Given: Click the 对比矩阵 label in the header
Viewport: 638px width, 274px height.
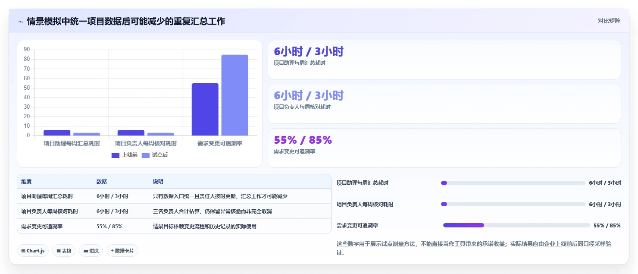Looking at the screenshot, I should click(609, 21).
